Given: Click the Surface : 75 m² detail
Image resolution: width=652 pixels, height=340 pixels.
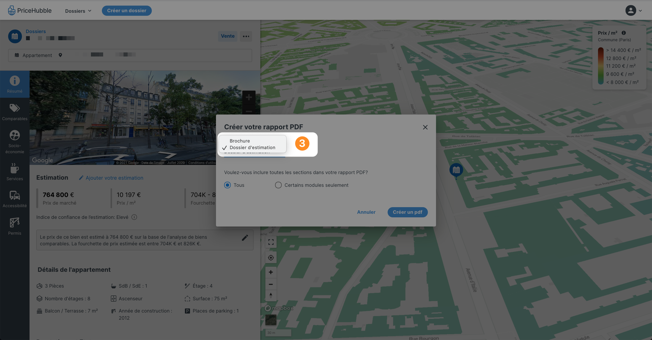Looking at the screenshot, I should [206, 299].
